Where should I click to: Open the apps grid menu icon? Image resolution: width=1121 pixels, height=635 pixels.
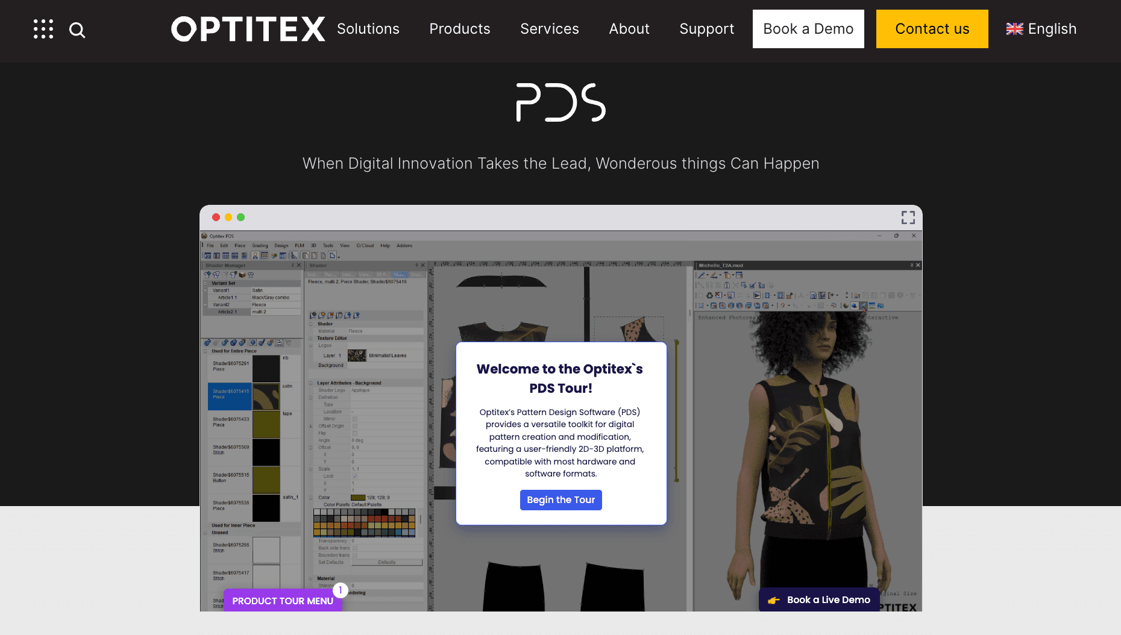coord(43,29)
